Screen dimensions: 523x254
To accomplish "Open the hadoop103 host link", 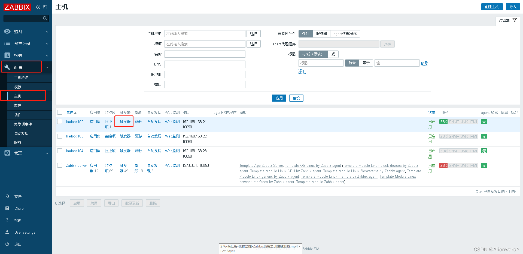I will (75, 136).
